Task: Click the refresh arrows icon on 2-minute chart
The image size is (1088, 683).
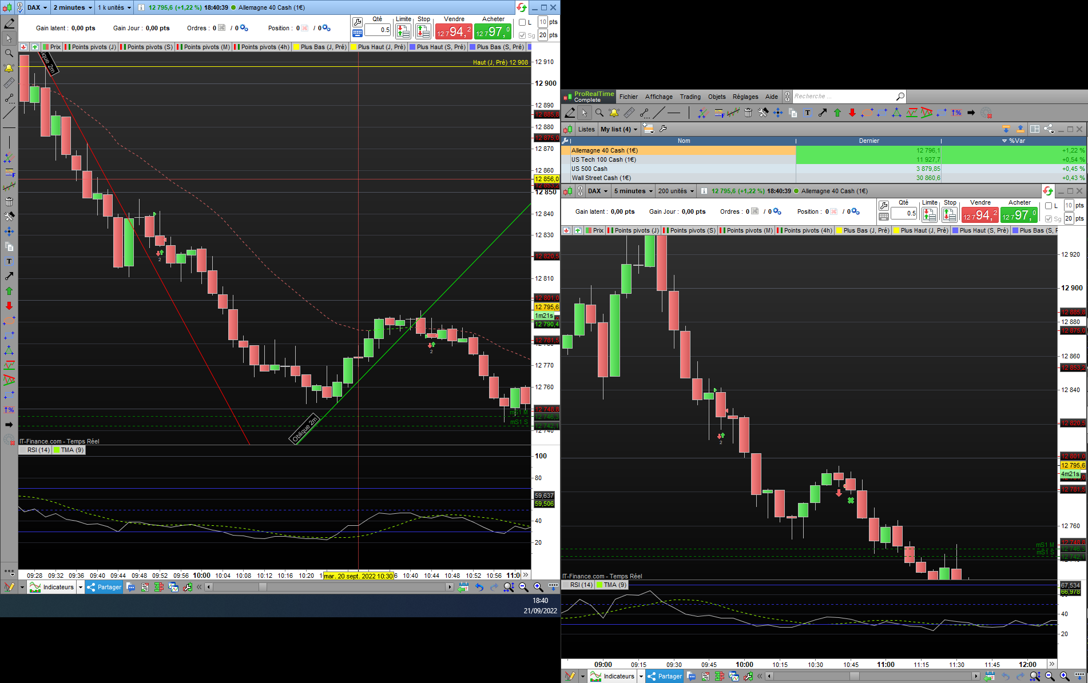Action: point(521,7)
